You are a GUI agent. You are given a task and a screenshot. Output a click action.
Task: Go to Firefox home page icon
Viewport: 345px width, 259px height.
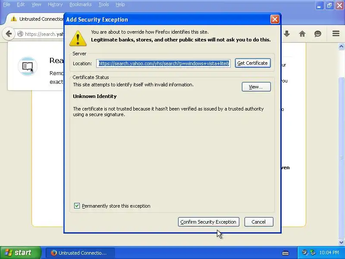coord(302,34)
